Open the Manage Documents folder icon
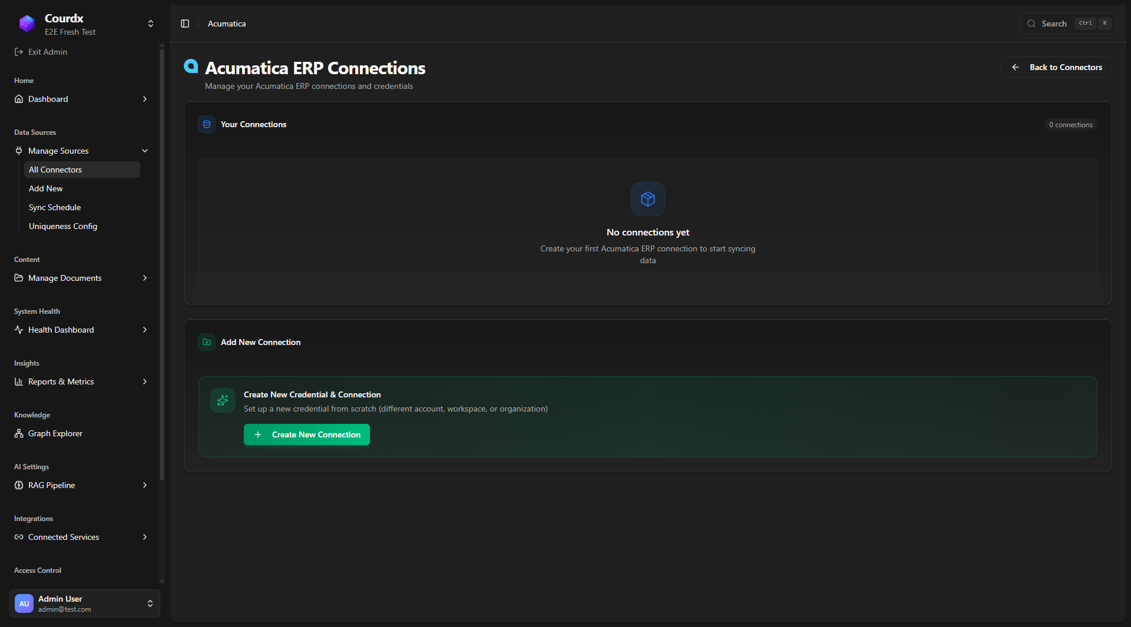 click(19, 278)
